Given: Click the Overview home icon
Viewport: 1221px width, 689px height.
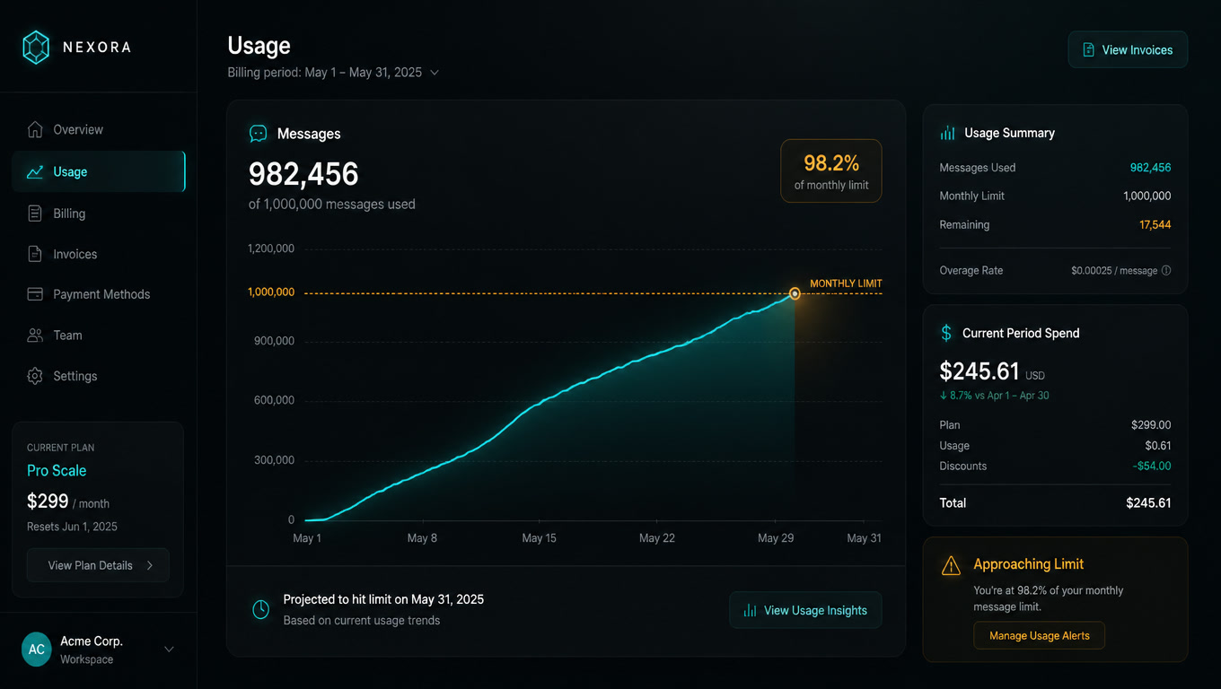Looking at the screenshot, I should coord(35,129).
